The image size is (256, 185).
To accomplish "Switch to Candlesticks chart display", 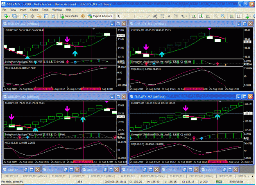I will point(201,16).
